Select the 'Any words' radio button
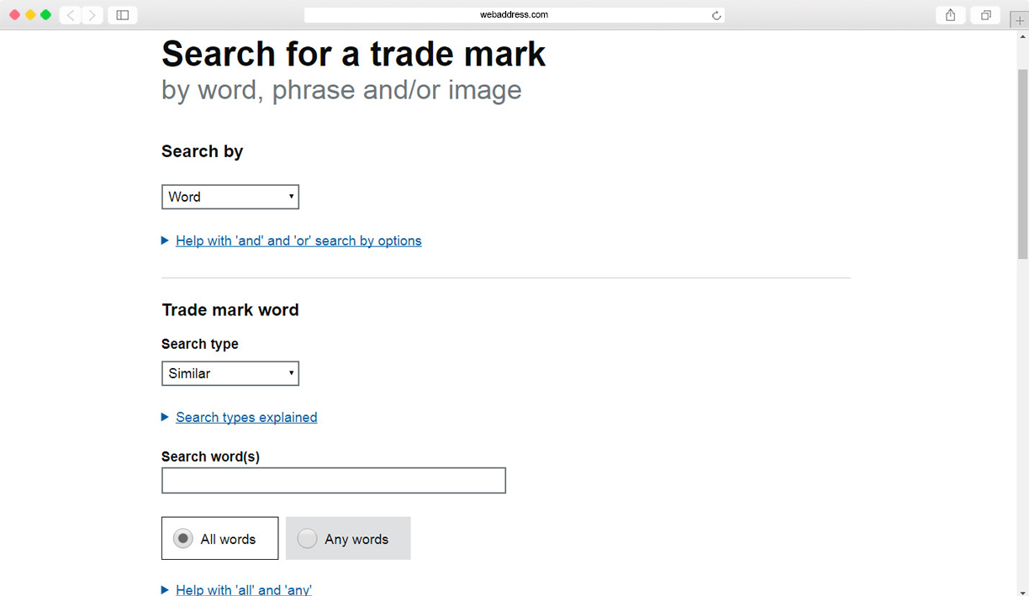The image size is (1029, 596). click(x=308, y=539)
